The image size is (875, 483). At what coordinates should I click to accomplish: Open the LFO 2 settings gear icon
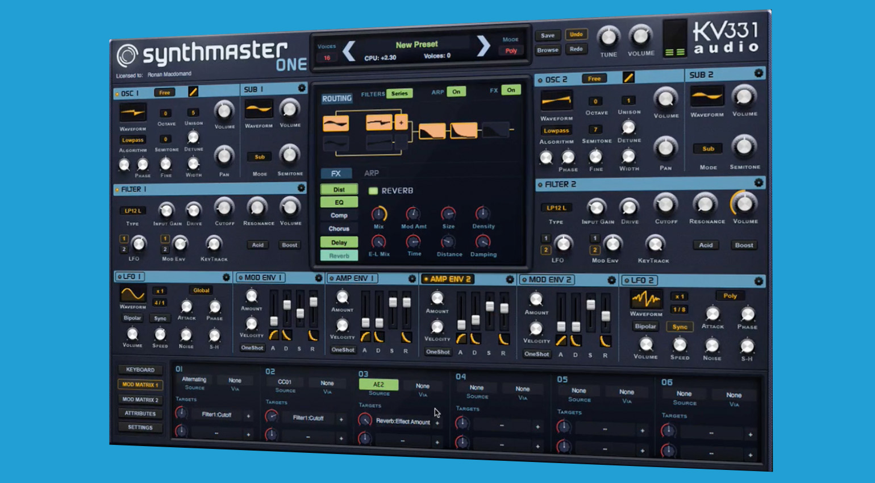click(758, 281)
